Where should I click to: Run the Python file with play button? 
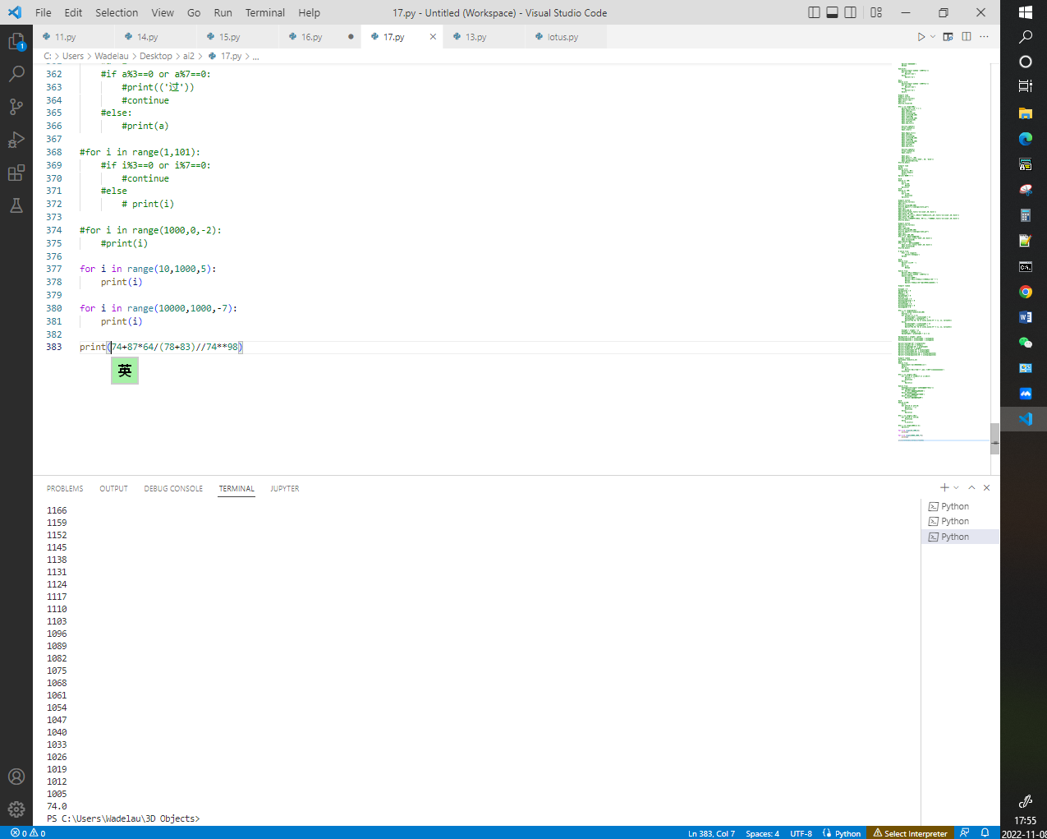pos(921,37)
